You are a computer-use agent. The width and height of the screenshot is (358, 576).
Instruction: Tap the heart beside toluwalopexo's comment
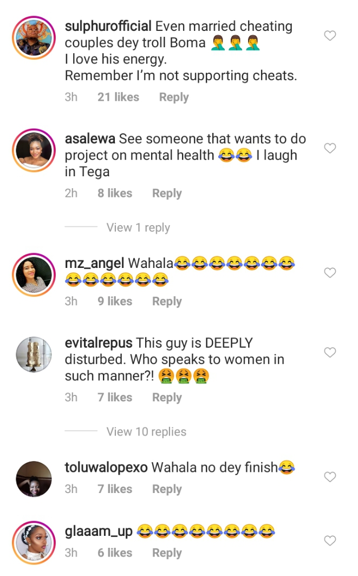tap(330, 477)
